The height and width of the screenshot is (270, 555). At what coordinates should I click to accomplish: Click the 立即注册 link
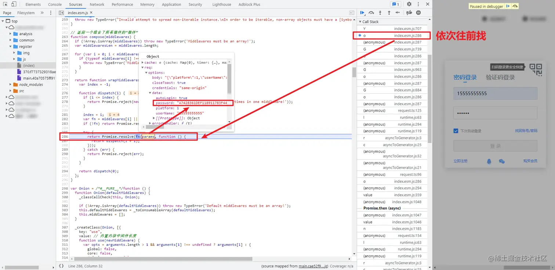pyautogui.click(x=460, y=161)
